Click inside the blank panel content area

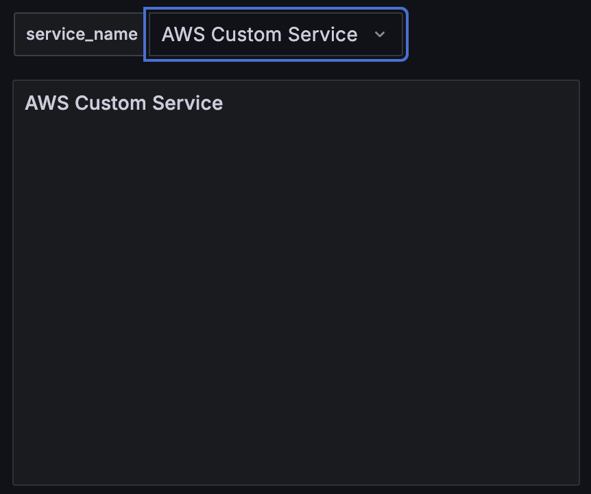[296, 298]
